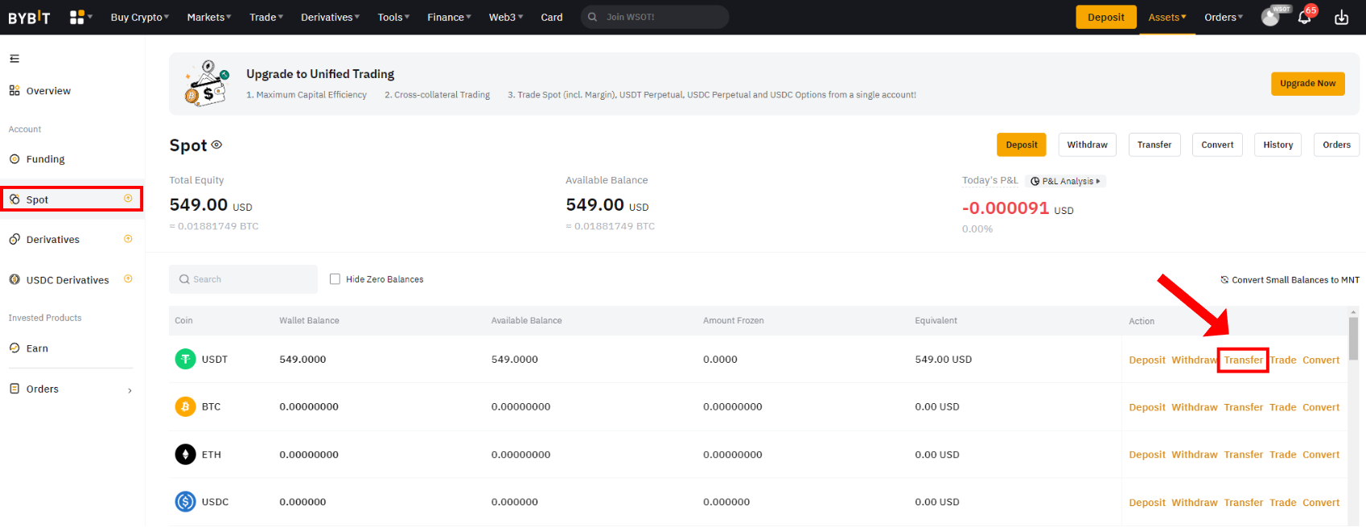The width and height of the screenshot is (1366, 527).
Task: Click the Orders button near Spot header
Action: pos(1336,145)
